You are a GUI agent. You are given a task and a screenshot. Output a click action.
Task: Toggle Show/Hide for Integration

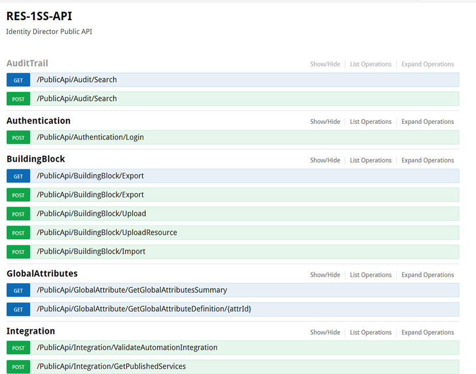(x=325, y=332)
